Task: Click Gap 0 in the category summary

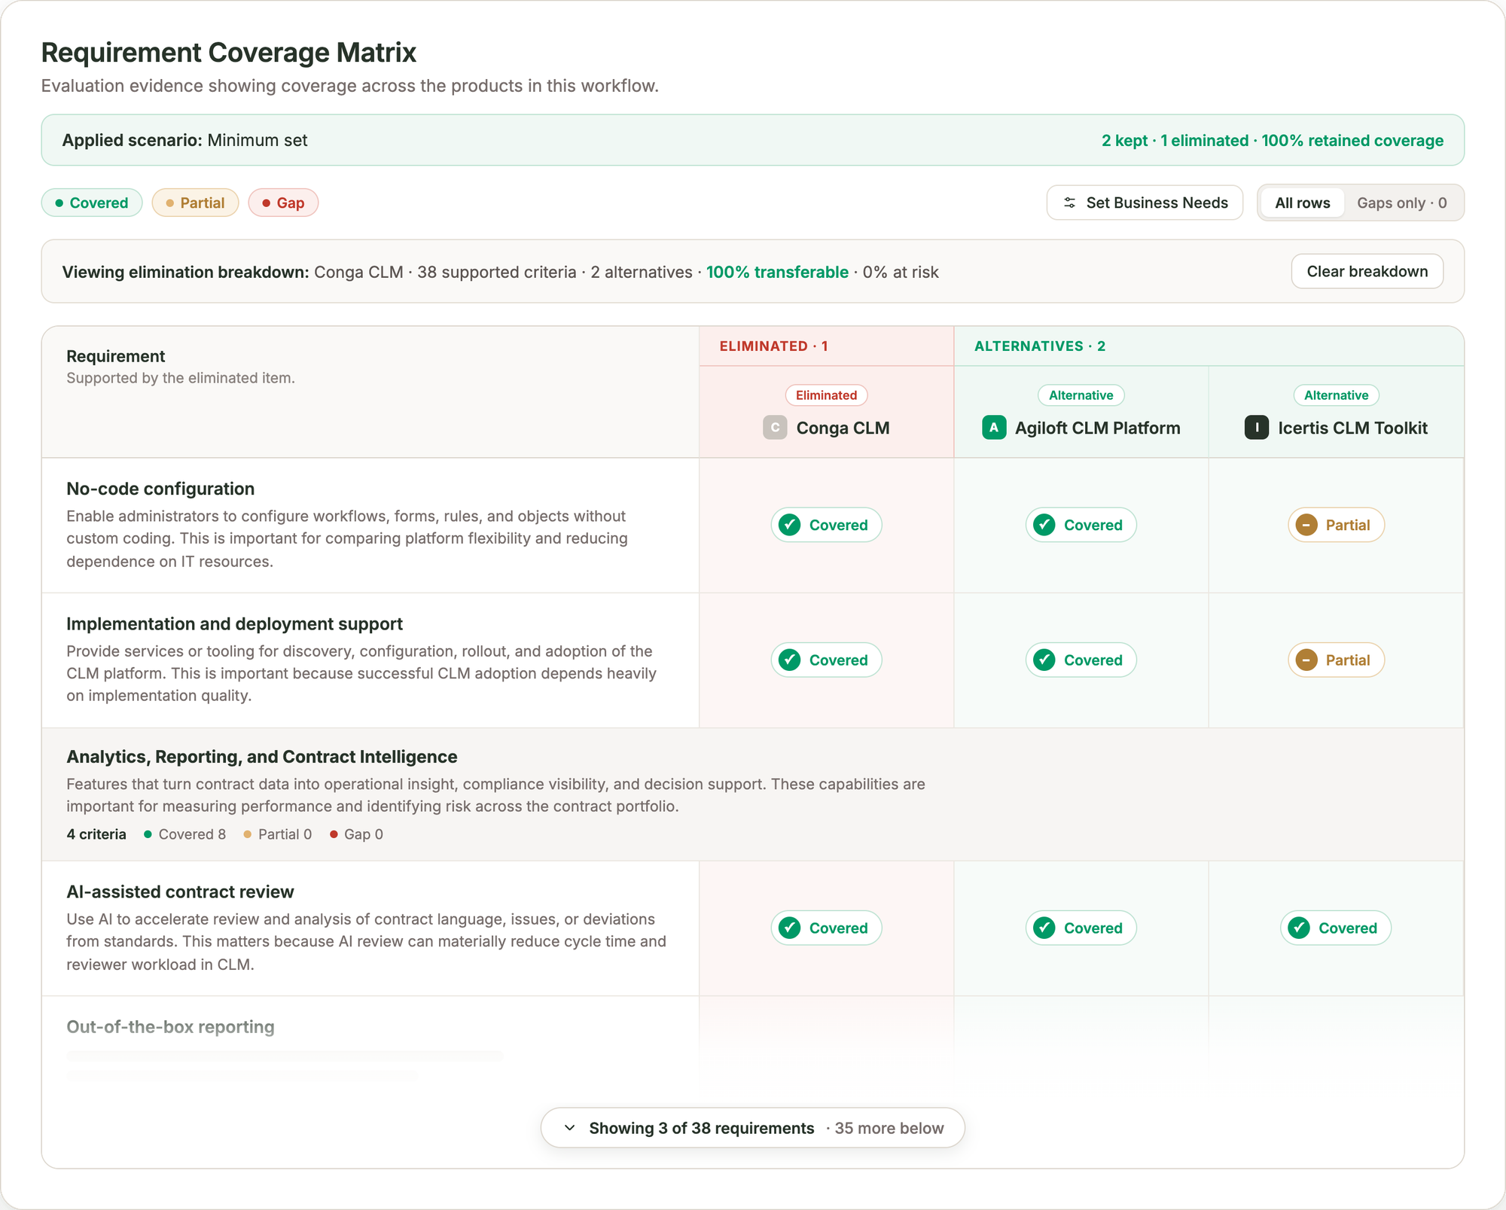Action: [356, 834]
